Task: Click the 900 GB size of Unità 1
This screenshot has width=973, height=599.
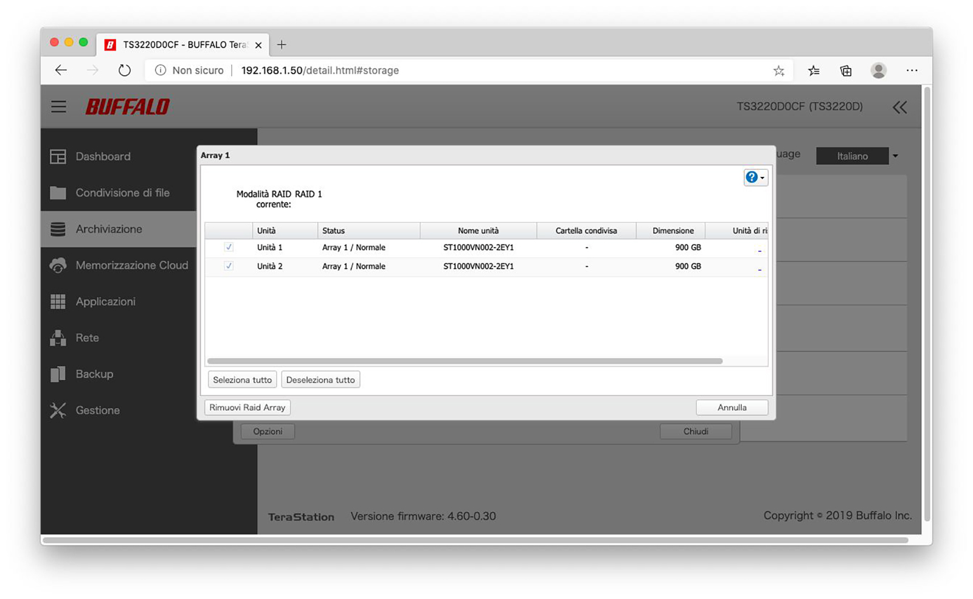Action: 688,248
